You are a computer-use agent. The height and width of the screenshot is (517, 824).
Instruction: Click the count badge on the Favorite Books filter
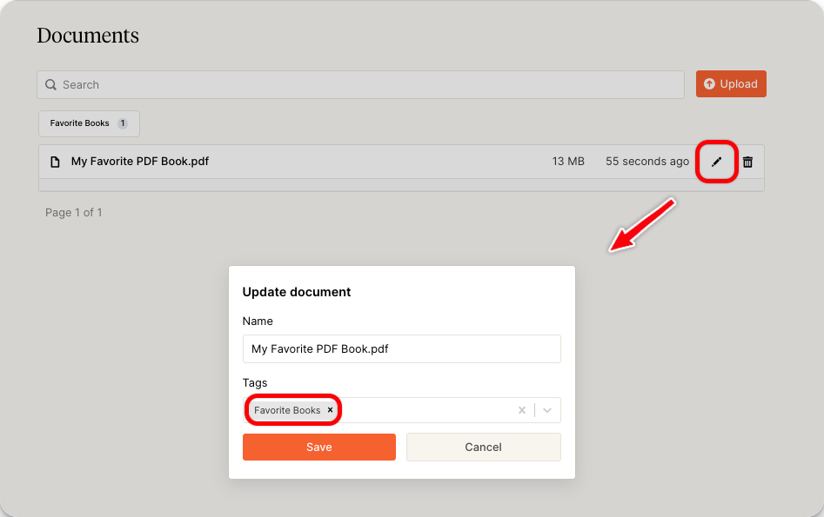point(123,123)
